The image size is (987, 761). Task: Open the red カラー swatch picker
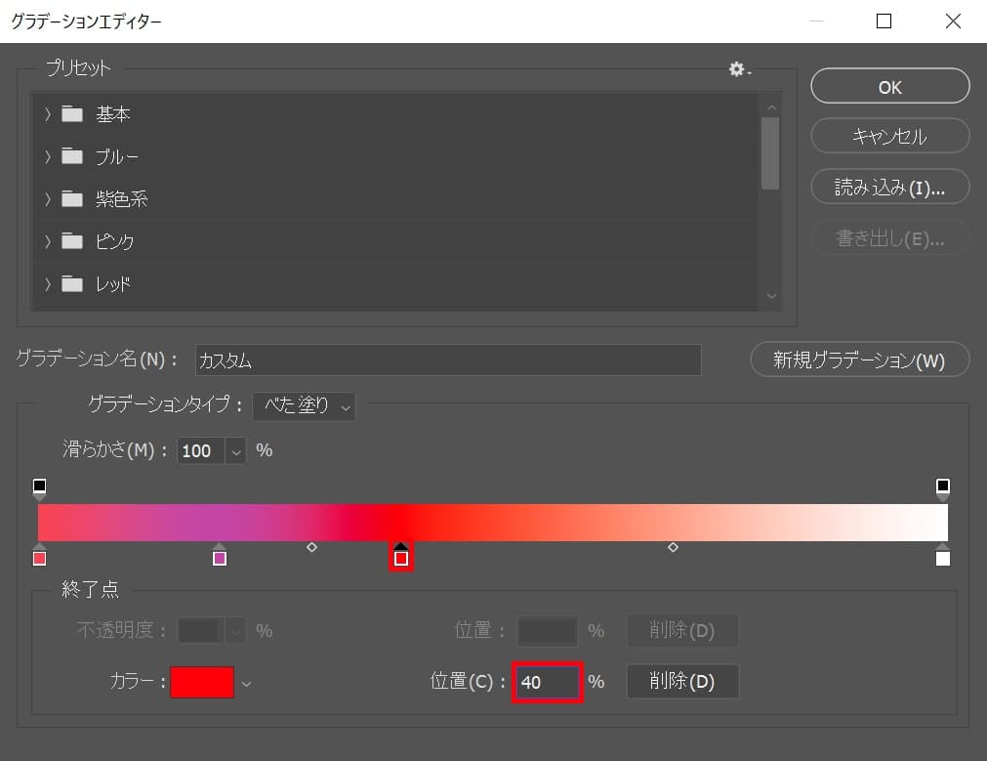tap(202, 682)
